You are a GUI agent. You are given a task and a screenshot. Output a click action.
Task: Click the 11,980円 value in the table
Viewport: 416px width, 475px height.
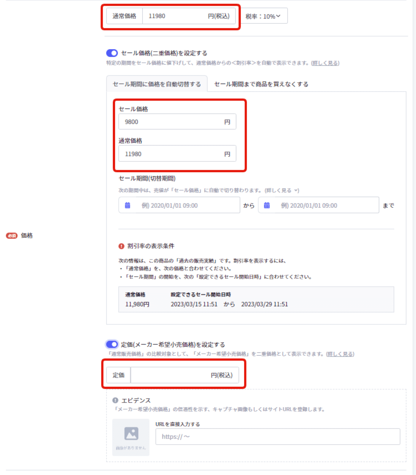(x=137, y=304)
